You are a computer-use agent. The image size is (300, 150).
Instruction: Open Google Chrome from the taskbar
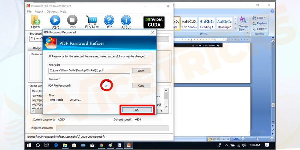click(x=101, y=145)
